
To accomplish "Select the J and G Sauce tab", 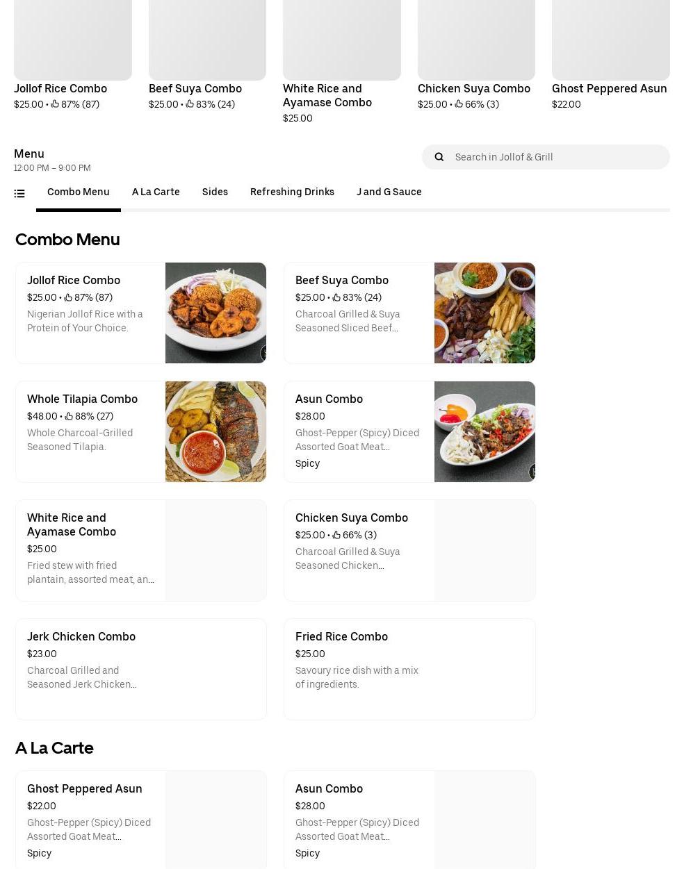I will pyautogui.click(x=389, y=192).
